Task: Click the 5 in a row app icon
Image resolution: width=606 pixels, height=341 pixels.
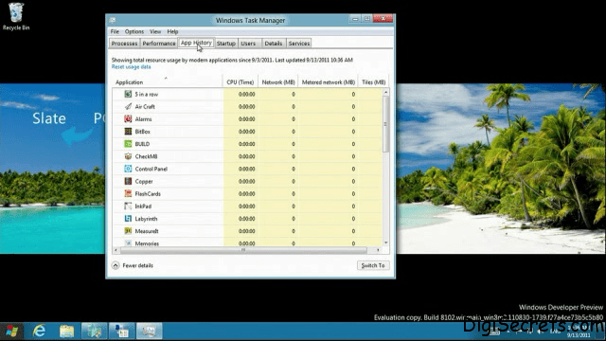Action: (x=128, y=94)
